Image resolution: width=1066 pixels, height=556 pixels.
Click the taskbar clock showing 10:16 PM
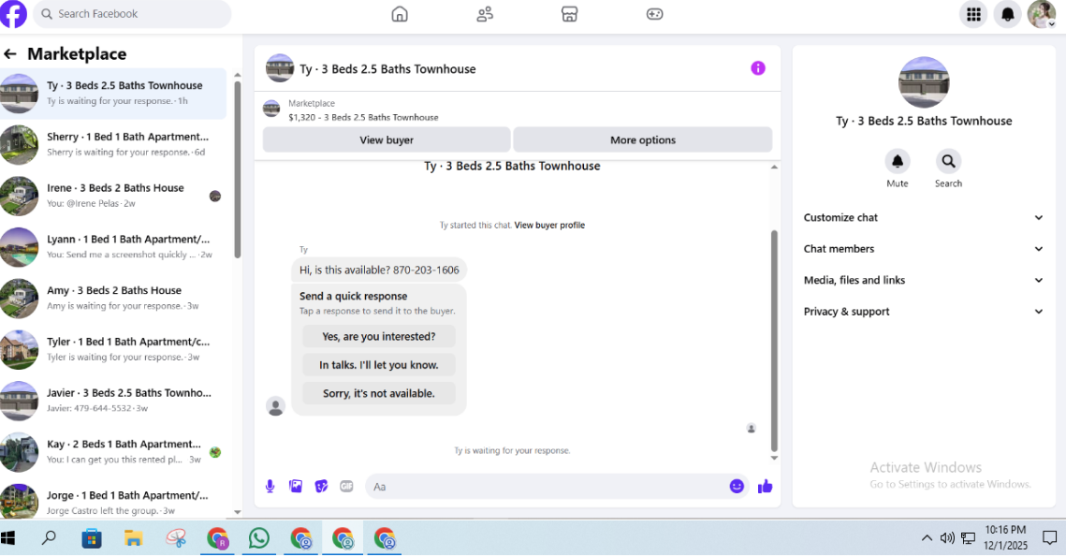tap(1005, 537)
